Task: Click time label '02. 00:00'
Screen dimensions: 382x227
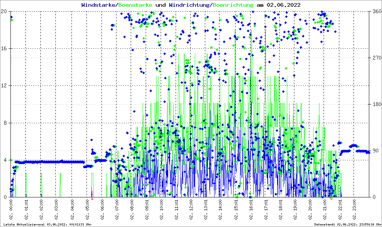Action: (x=11, y=209)
